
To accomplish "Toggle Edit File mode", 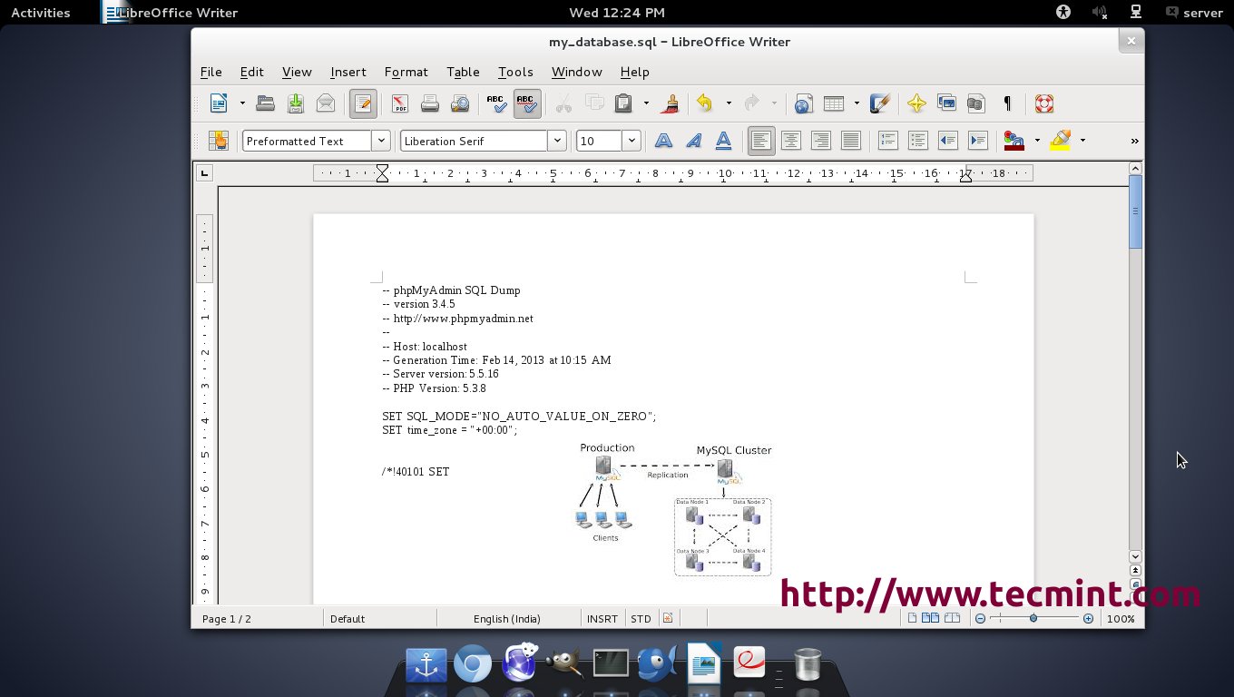I will [363, 103].
